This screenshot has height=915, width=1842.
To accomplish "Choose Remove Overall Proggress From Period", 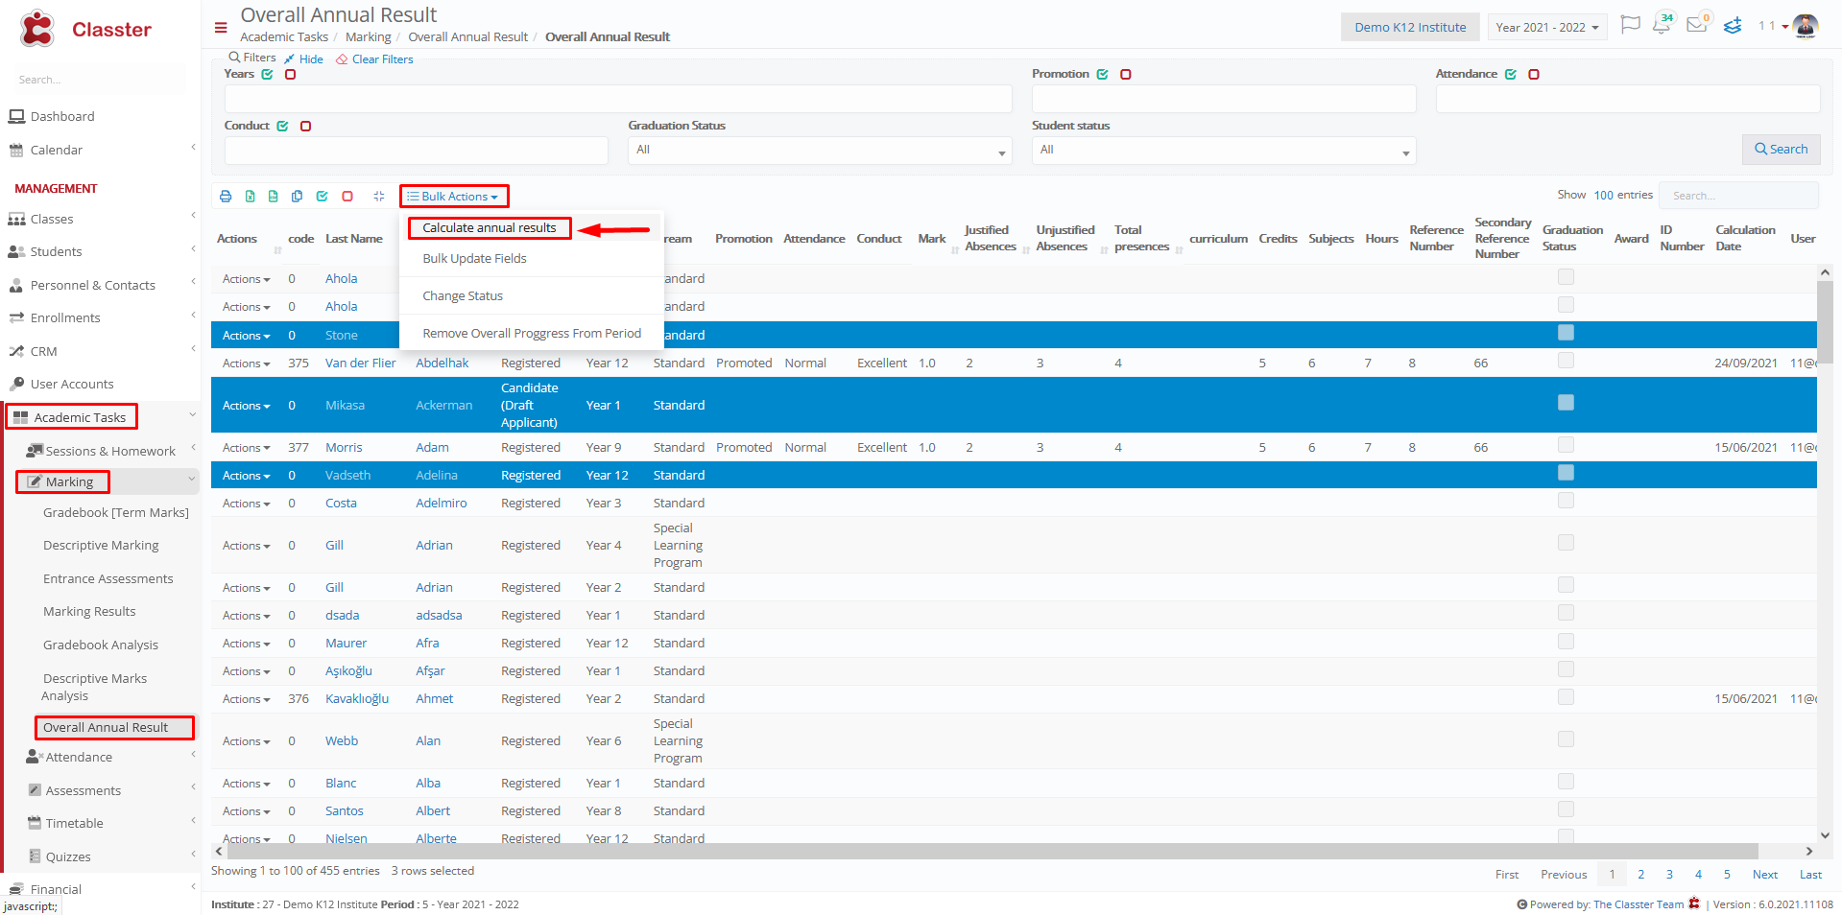I will click(x=532, y=333).
